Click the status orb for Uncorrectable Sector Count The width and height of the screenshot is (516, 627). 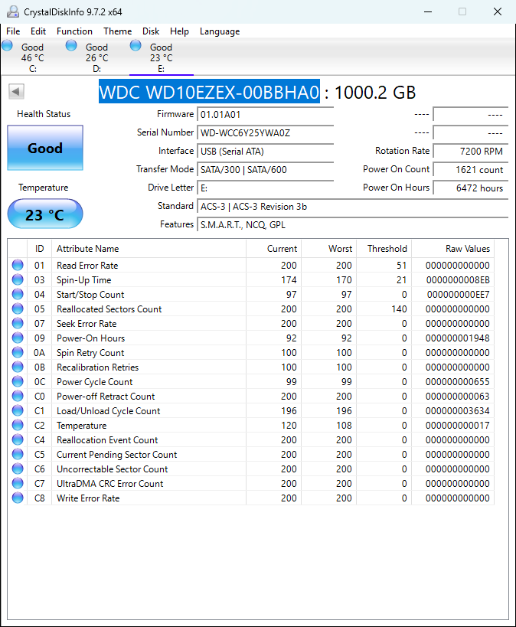tap(18, 469)
